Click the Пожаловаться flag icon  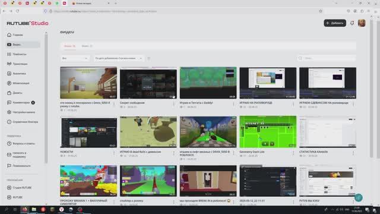[9, 166]
